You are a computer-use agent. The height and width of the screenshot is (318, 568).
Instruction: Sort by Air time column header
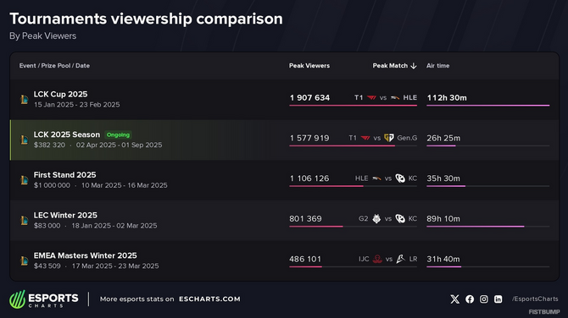[438, 66]
